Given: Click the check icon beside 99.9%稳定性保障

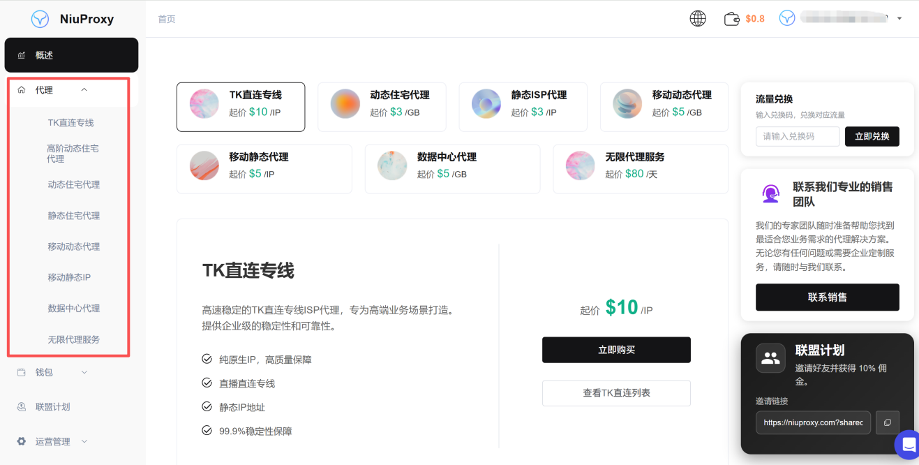Looking at the screenshot, I should (207, 430).
